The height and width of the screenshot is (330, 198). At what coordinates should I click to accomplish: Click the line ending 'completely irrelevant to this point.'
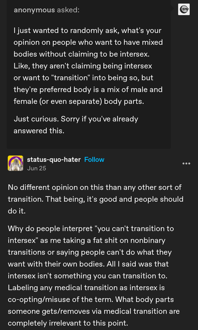tap(68, 323)
